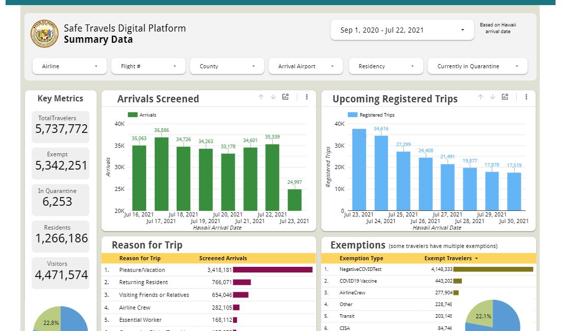Click drill up arrow in Upcoming Registered Trips
The height and width of the screenshot is (331, 581).
click(x=480, y=97)
